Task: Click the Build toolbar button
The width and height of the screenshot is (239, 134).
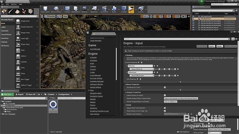Action: coord(114,10)
